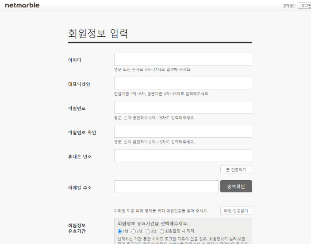Click the 대표닉네임 label
The image size is (311, 244).
(79, 84)
